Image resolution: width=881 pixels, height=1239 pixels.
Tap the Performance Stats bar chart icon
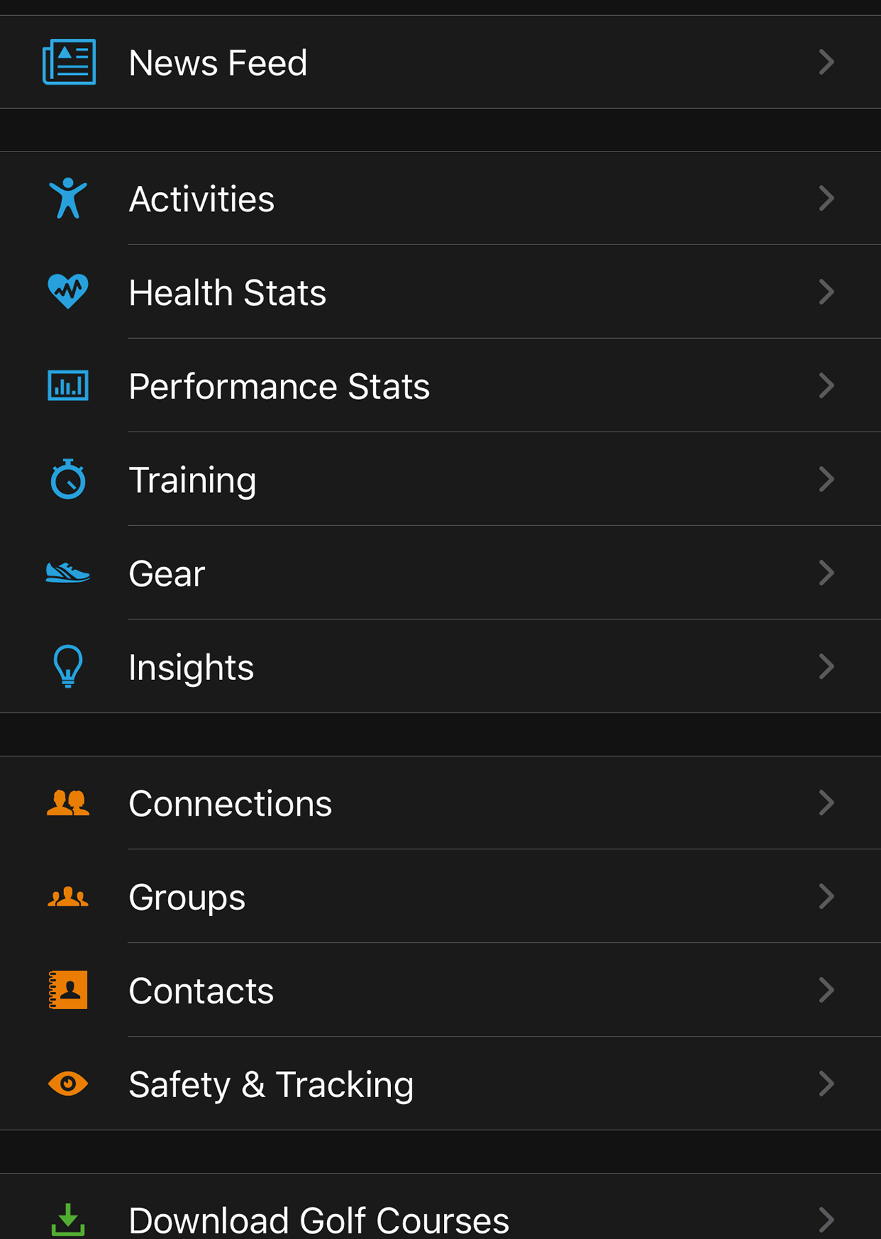[x=68, y=385]
